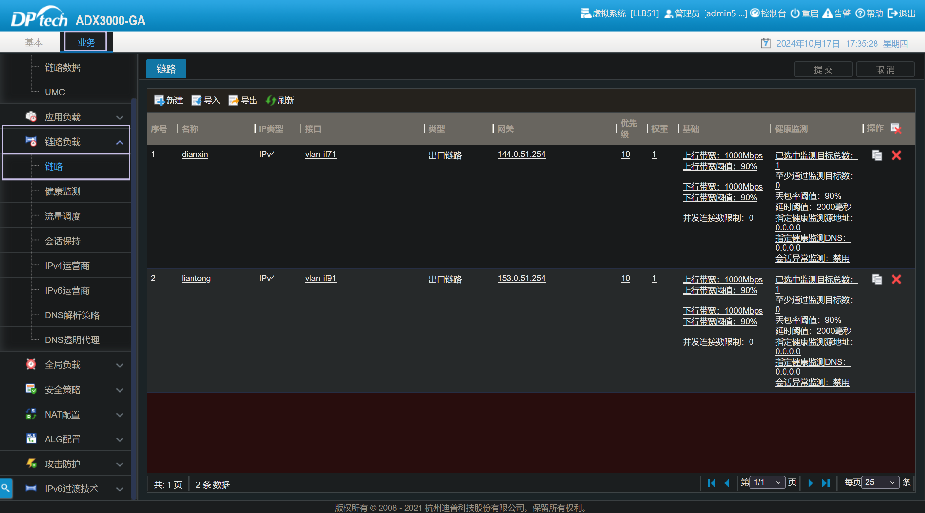Go to first page of results

(x=711, y=483)
